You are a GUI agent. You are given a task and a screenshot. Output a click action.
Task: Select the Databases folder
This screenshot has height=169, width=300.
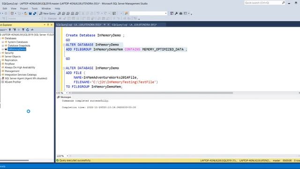point(10,38)
